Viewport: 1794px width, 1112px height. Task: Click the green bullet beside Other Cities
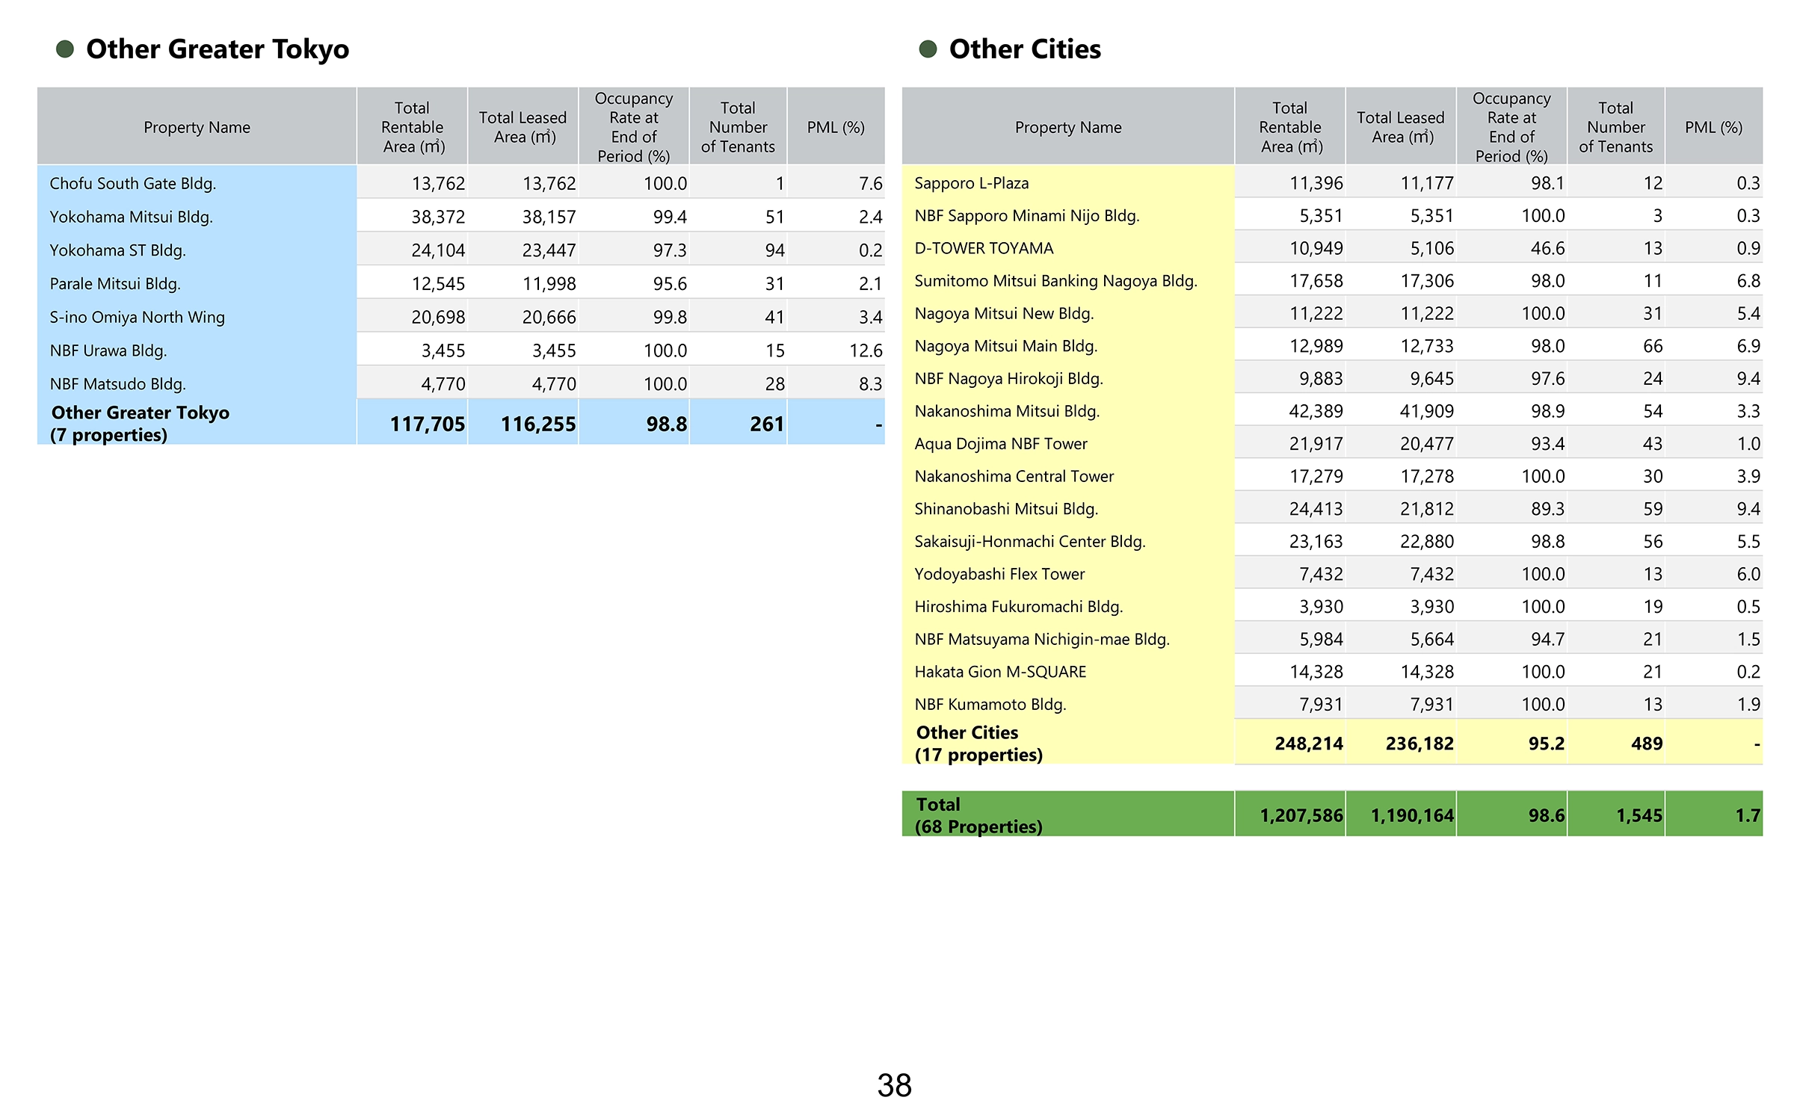click(x=928, y=49)
